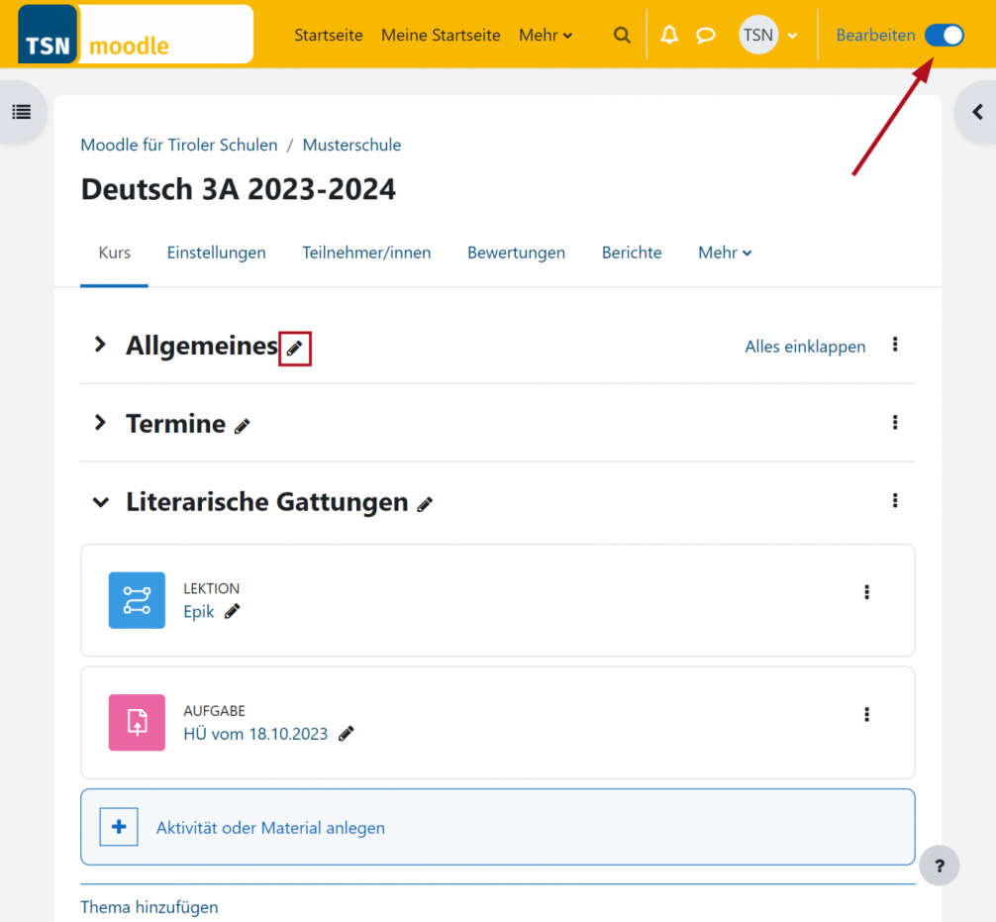Open the course index drawer icon
Viewport: 996px width, 922px height.
click(x=22, y=112)
